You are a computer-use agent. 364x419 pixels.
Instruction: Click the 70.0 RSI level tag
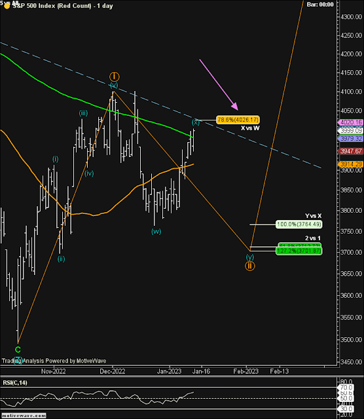click(346, 388)
